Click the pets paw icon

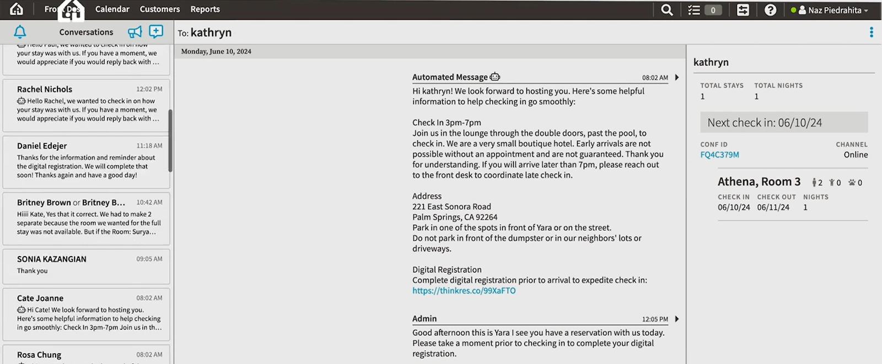[x=852, y=182]
